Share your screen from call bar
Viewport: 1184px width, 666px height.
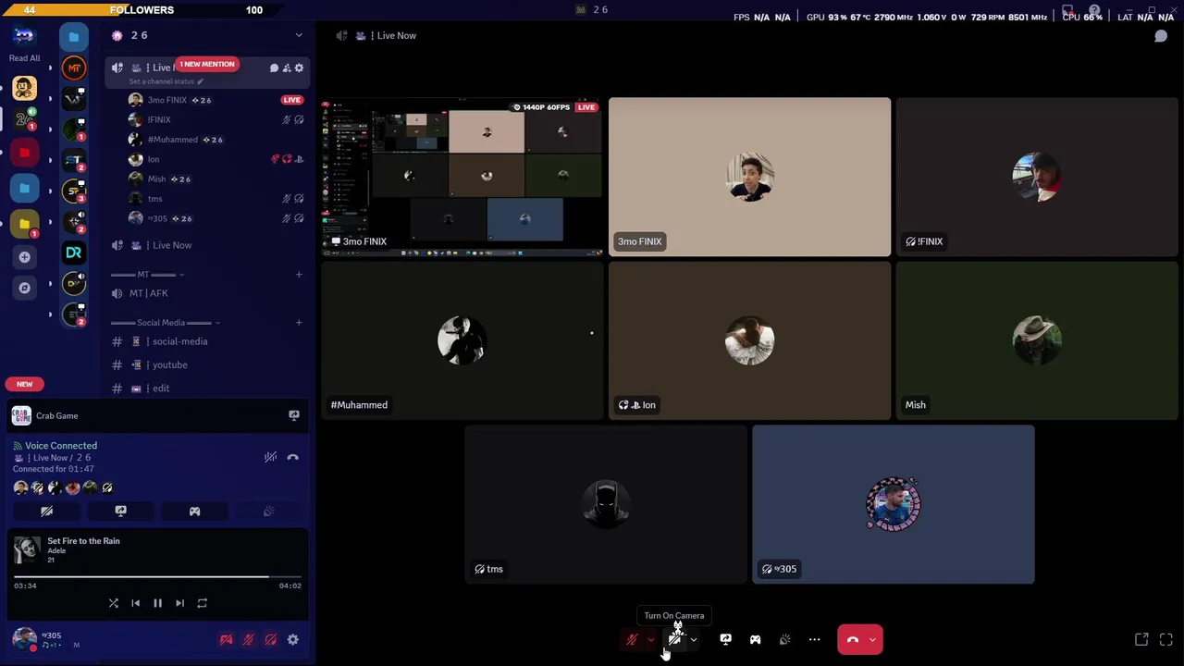(725, 639)
